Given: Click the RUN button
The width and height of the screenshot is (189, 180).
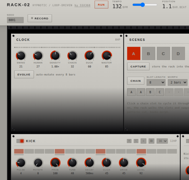Looking at the screenshot, I should [x=101, y=5].
